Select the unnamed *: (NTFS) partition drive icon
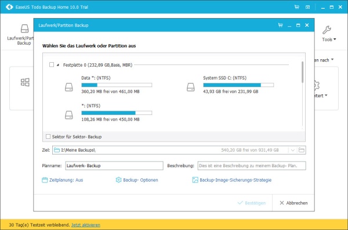The image size is (348, 230). 69,115
